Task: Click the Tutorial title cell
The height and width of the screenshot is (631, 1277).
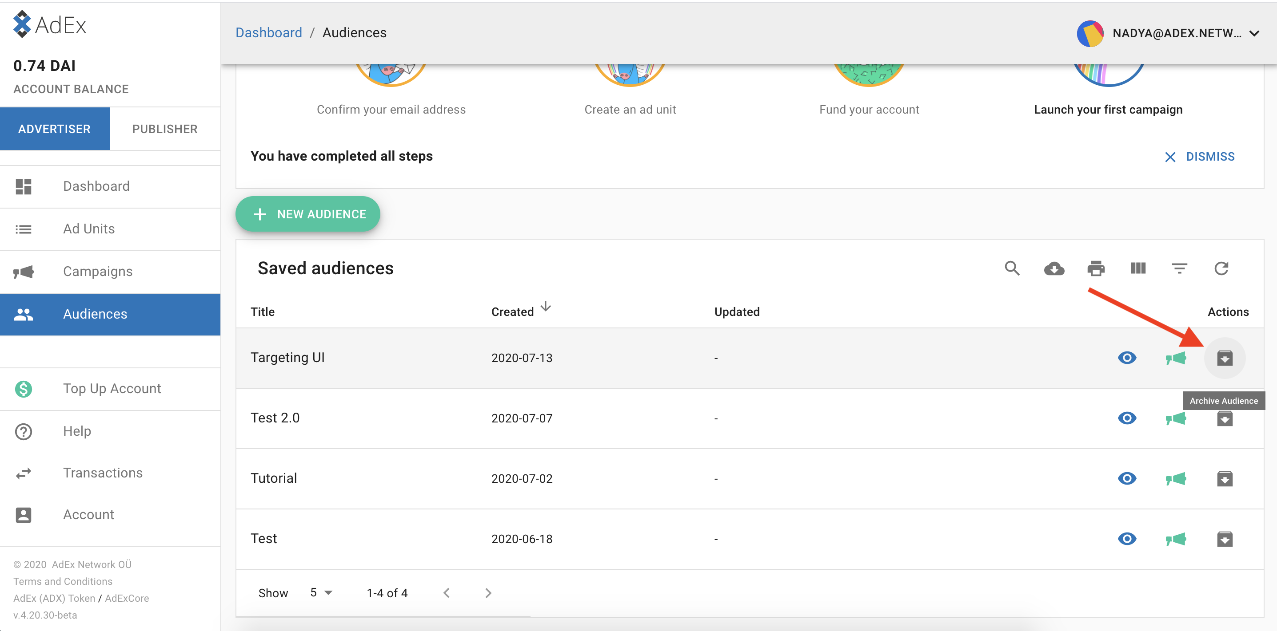Action: (x=274, y=478)
